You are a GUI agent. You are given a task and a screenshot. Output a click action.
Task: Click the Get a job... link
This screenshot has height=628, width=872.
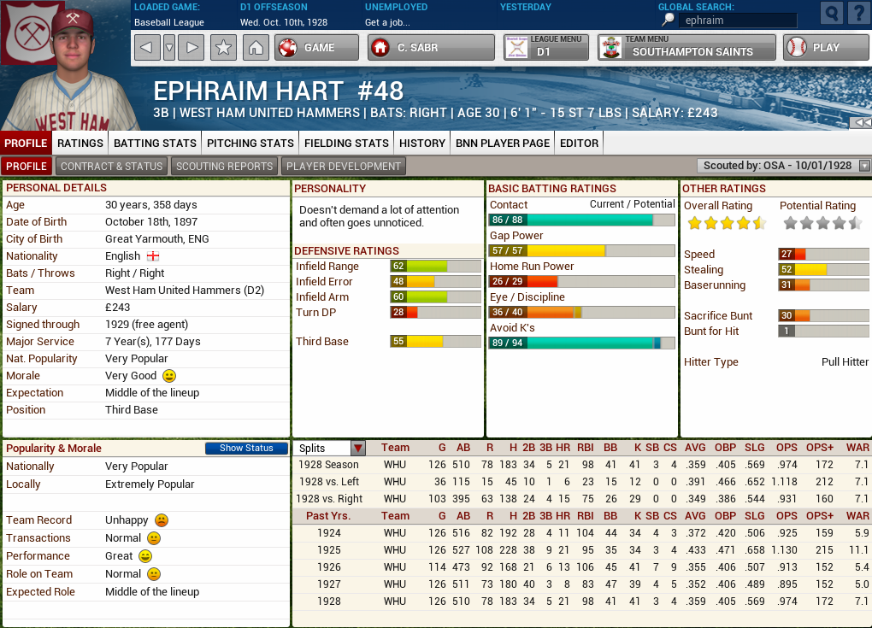387,22
